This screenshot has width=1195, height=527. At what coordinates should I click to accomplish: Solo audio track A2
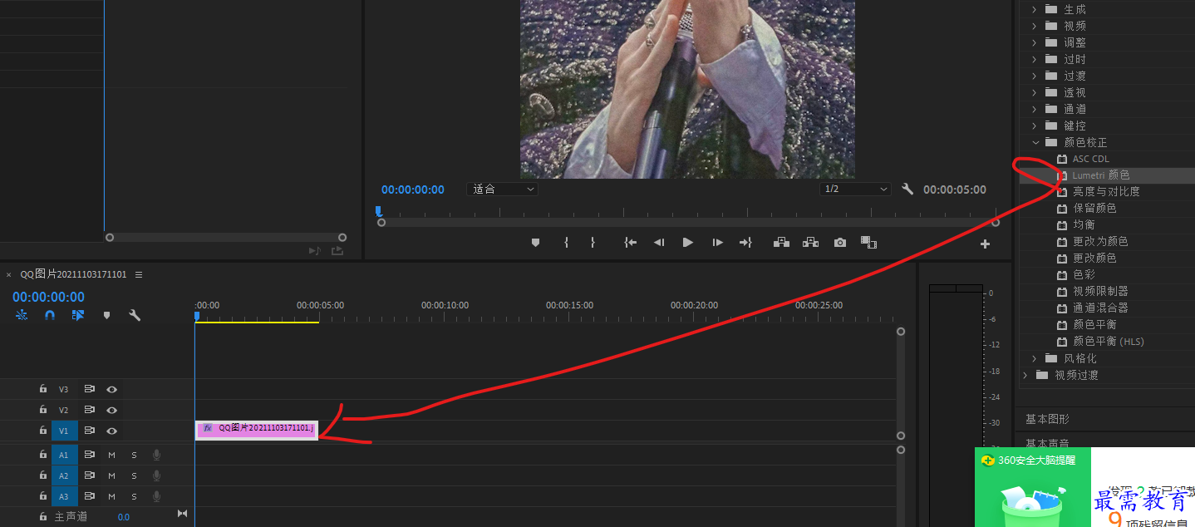(134, 475)
